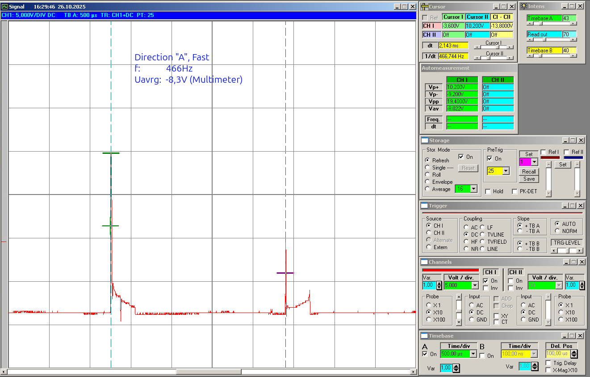
Task: Click the Storage panel title icon
Action: tap(424, 140)
